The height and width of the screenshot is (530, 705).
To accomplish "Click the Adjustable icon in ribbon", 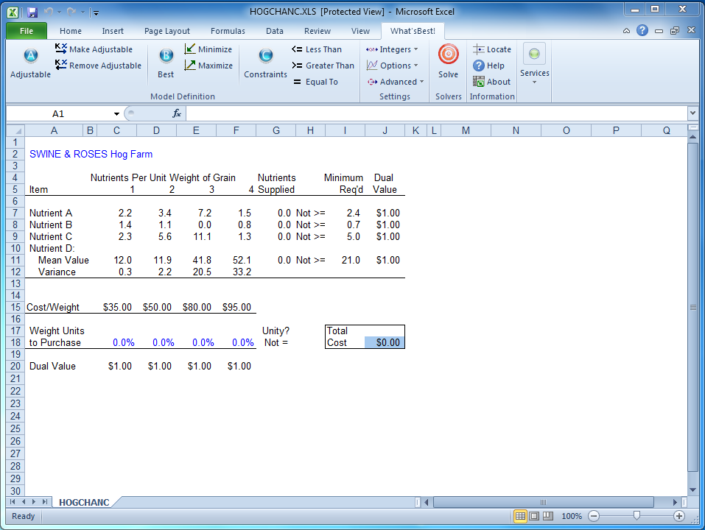I will (x=30, y=56).
